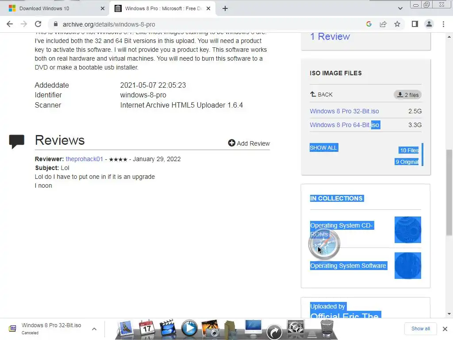453x340 pixels.
Task: Expand options for canceled ISO download
Action: point(94,329)
